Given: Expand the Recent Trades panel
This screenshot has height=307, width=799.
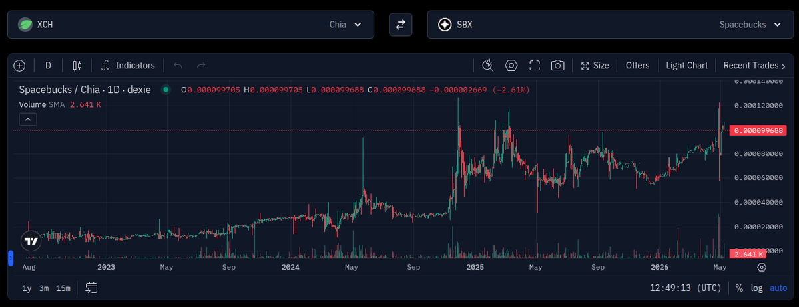Looking at the screenshot, I should (754, 66).
